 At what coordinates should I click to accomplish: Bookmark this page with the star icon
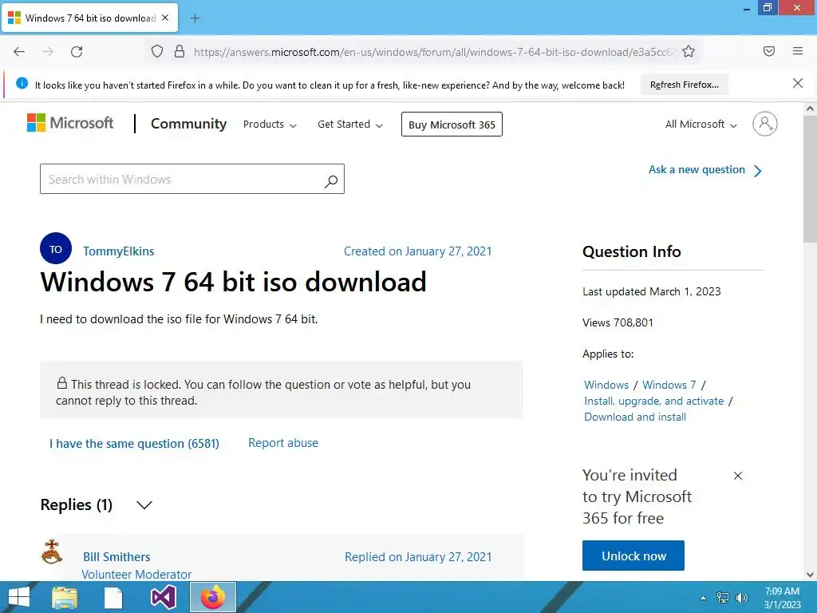[689, 51]
